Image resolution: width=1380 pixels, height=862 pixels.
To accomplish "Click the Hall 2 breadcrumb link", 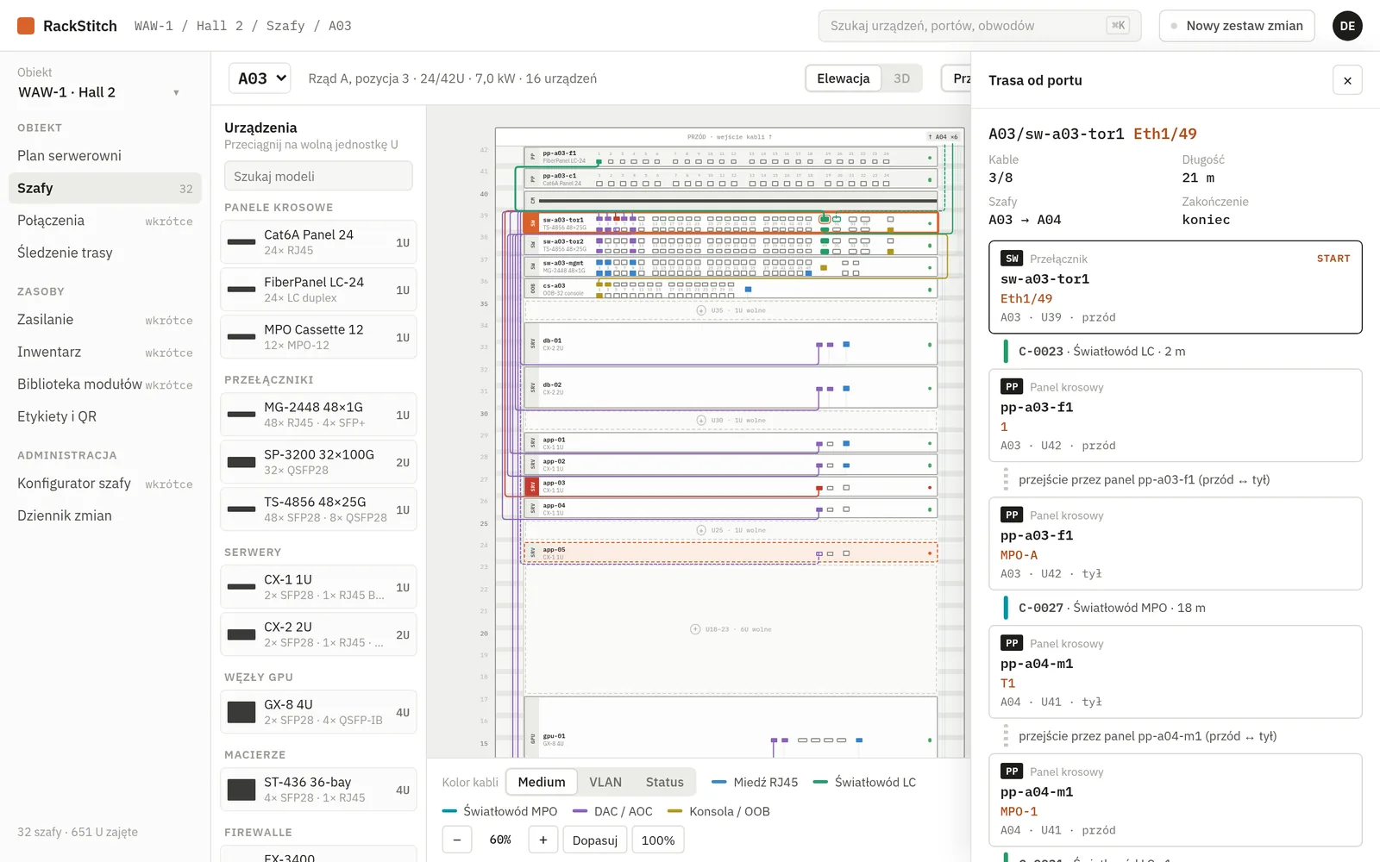I will point(220,26).
